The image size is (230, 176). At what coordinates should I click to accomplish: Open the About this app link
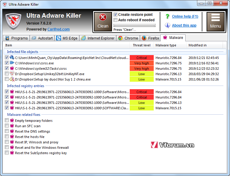[x=184, y=25]
